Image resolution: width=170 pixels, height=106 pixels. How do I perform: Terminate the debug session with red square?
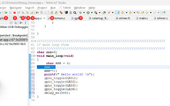15,13
